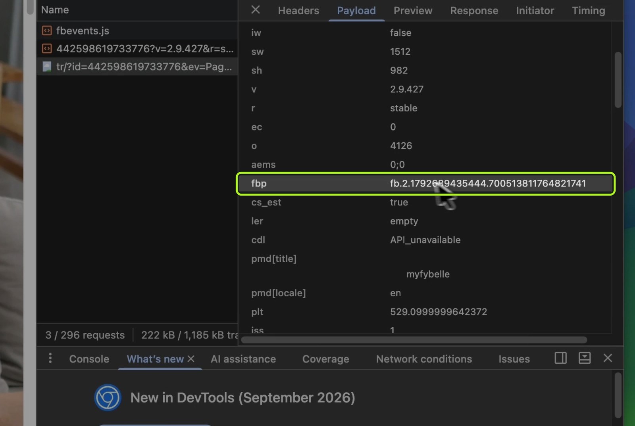
Task: Select the fbevents.js request
Action: (x=137, y=31)
